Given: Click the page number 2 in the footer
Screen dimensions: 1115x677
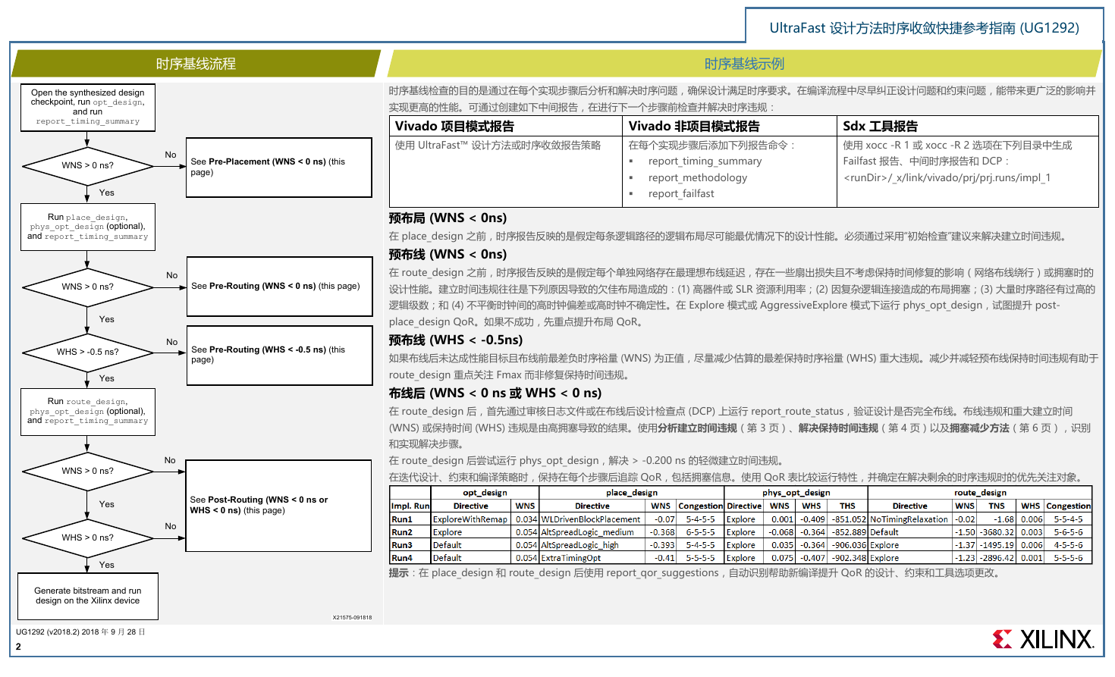Looking at the screenshot, I should [18, 647].
